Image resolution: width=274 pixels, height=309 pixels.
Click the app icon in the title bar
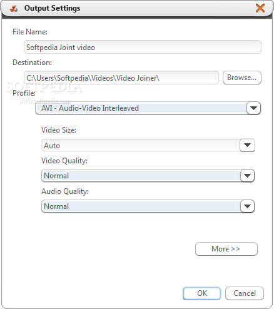[14, 9]
